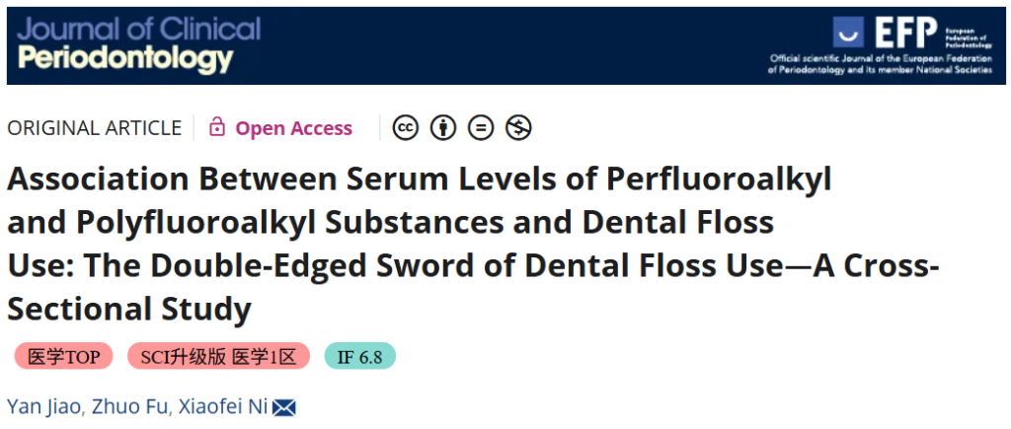Click the dark blue journal header banner
1011x429 pixels.
506,45
